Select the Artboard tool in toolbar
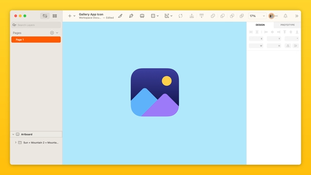 pyautogui.click(x=142, y=16)
